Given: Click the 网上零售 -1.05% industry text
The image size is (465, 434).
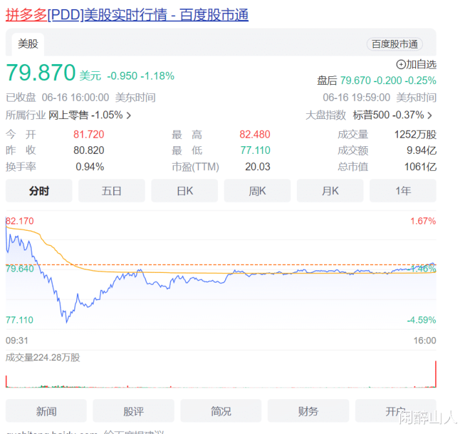Looking at the screenshot, I should click(x=85, y=115).
